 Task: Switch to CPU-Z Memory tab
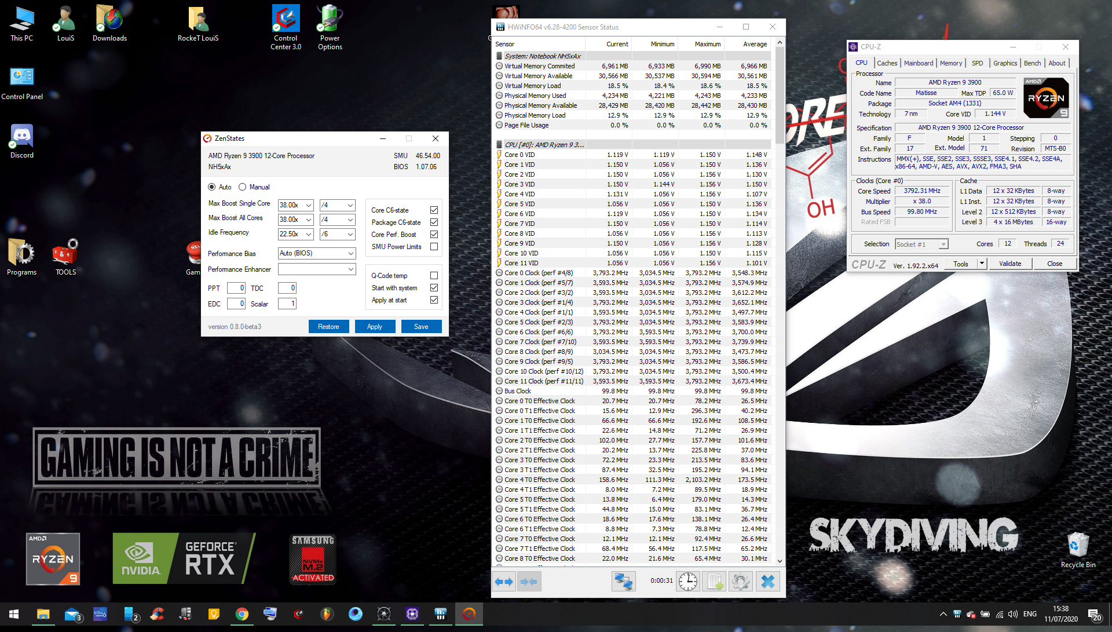951,63
